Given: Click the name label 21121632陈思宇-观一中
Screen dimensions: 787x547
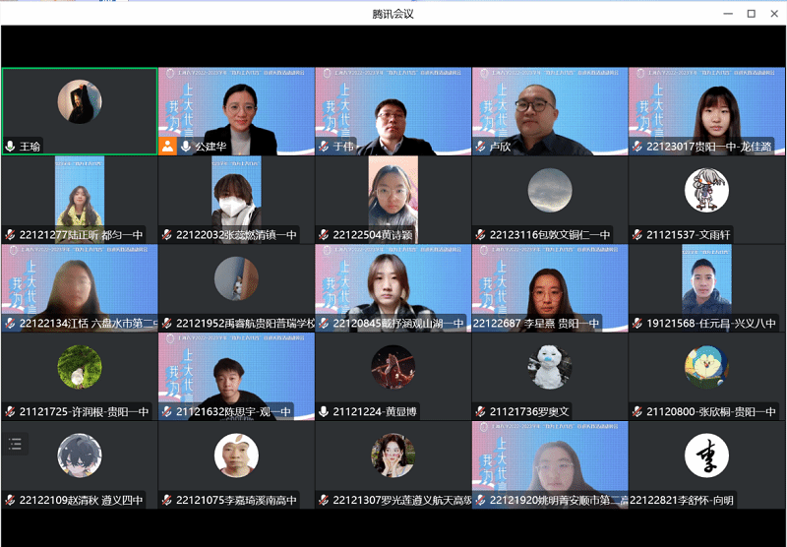Looking at the screenshot, I should (x=234, y=412).
